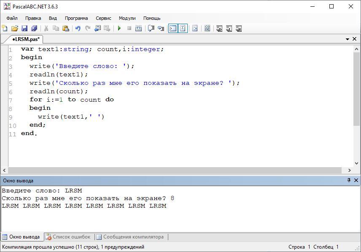Image resolution: width=361 pixels, height=252 pixels.
Task: Pin the output window panel
Action: point(349,180)
